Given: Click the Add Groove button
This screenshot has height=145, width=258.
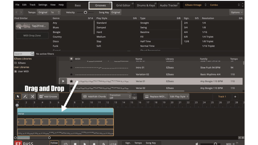Looking at the screenshot, I should (x=48, y=96).
